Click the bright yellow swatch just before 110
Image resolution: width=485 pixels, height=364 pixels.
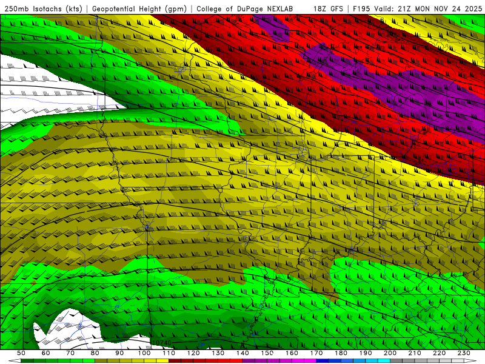162,361
